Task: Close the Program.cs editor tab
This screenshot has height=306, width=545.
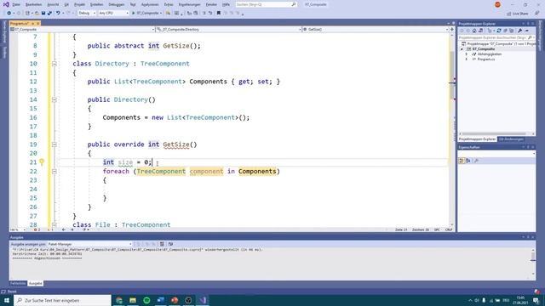Action: (37, 23)
